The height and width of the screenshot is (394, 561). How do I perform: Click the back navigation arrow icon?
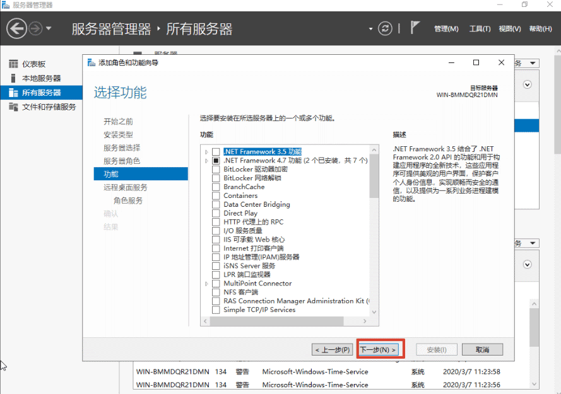point(17,28)
